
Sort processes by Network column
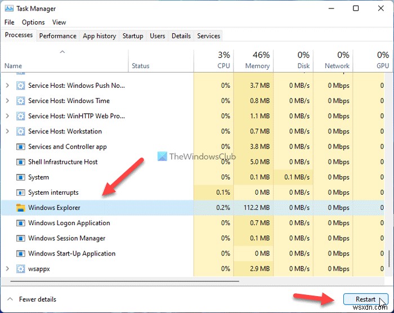pyautogui.click(x=333, y=60)
